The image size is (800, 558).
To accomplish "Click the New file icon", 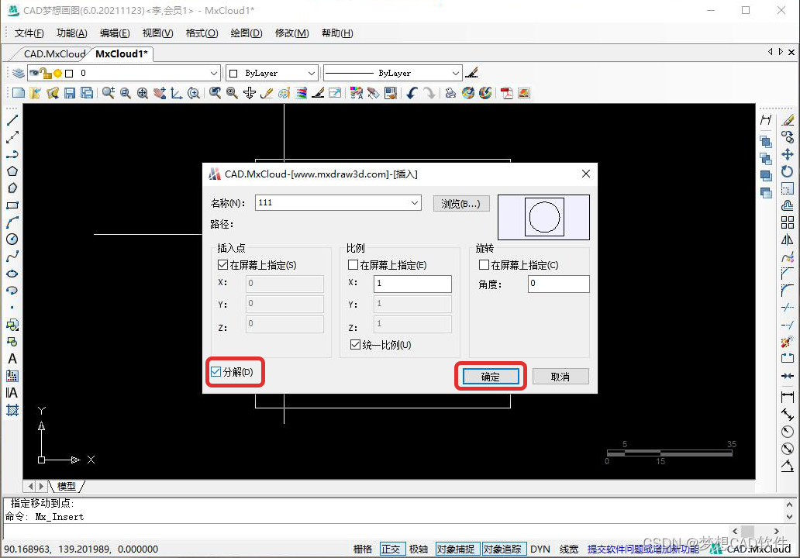I will [x=19, y=93].
